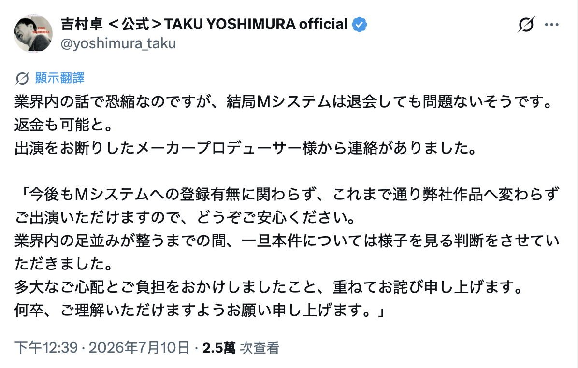
Task: Click quoted line starting 「今後もMシステム
Action: coord(288,195)
